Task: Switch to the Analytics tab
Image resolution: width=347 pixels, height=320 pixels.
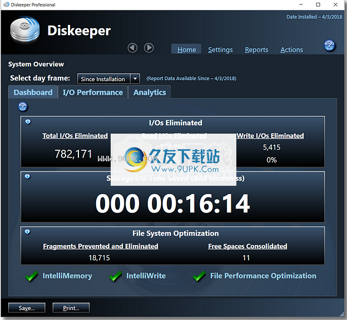Action: [150, 92]
